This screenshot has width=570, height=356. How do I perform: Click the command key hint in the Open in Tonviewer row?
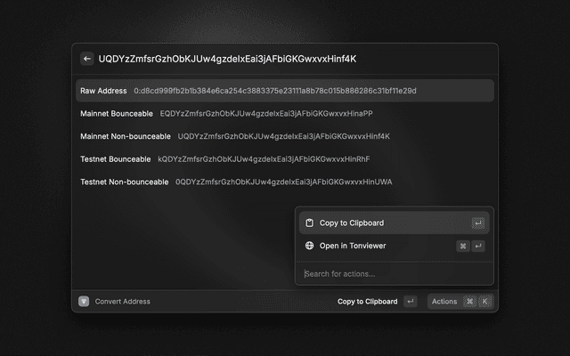(x=463, y=246)
